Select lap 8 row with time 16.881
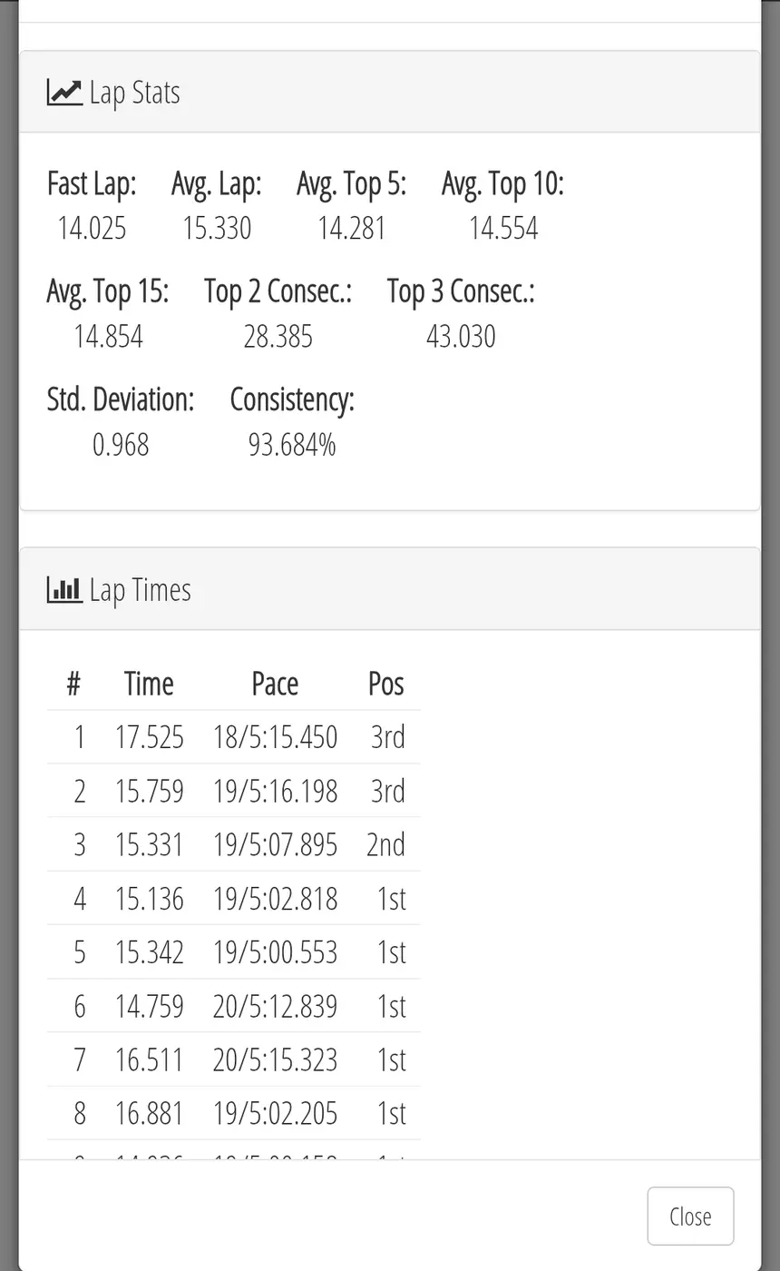This screenshot has width=780, height=1271. (234, 1113)
